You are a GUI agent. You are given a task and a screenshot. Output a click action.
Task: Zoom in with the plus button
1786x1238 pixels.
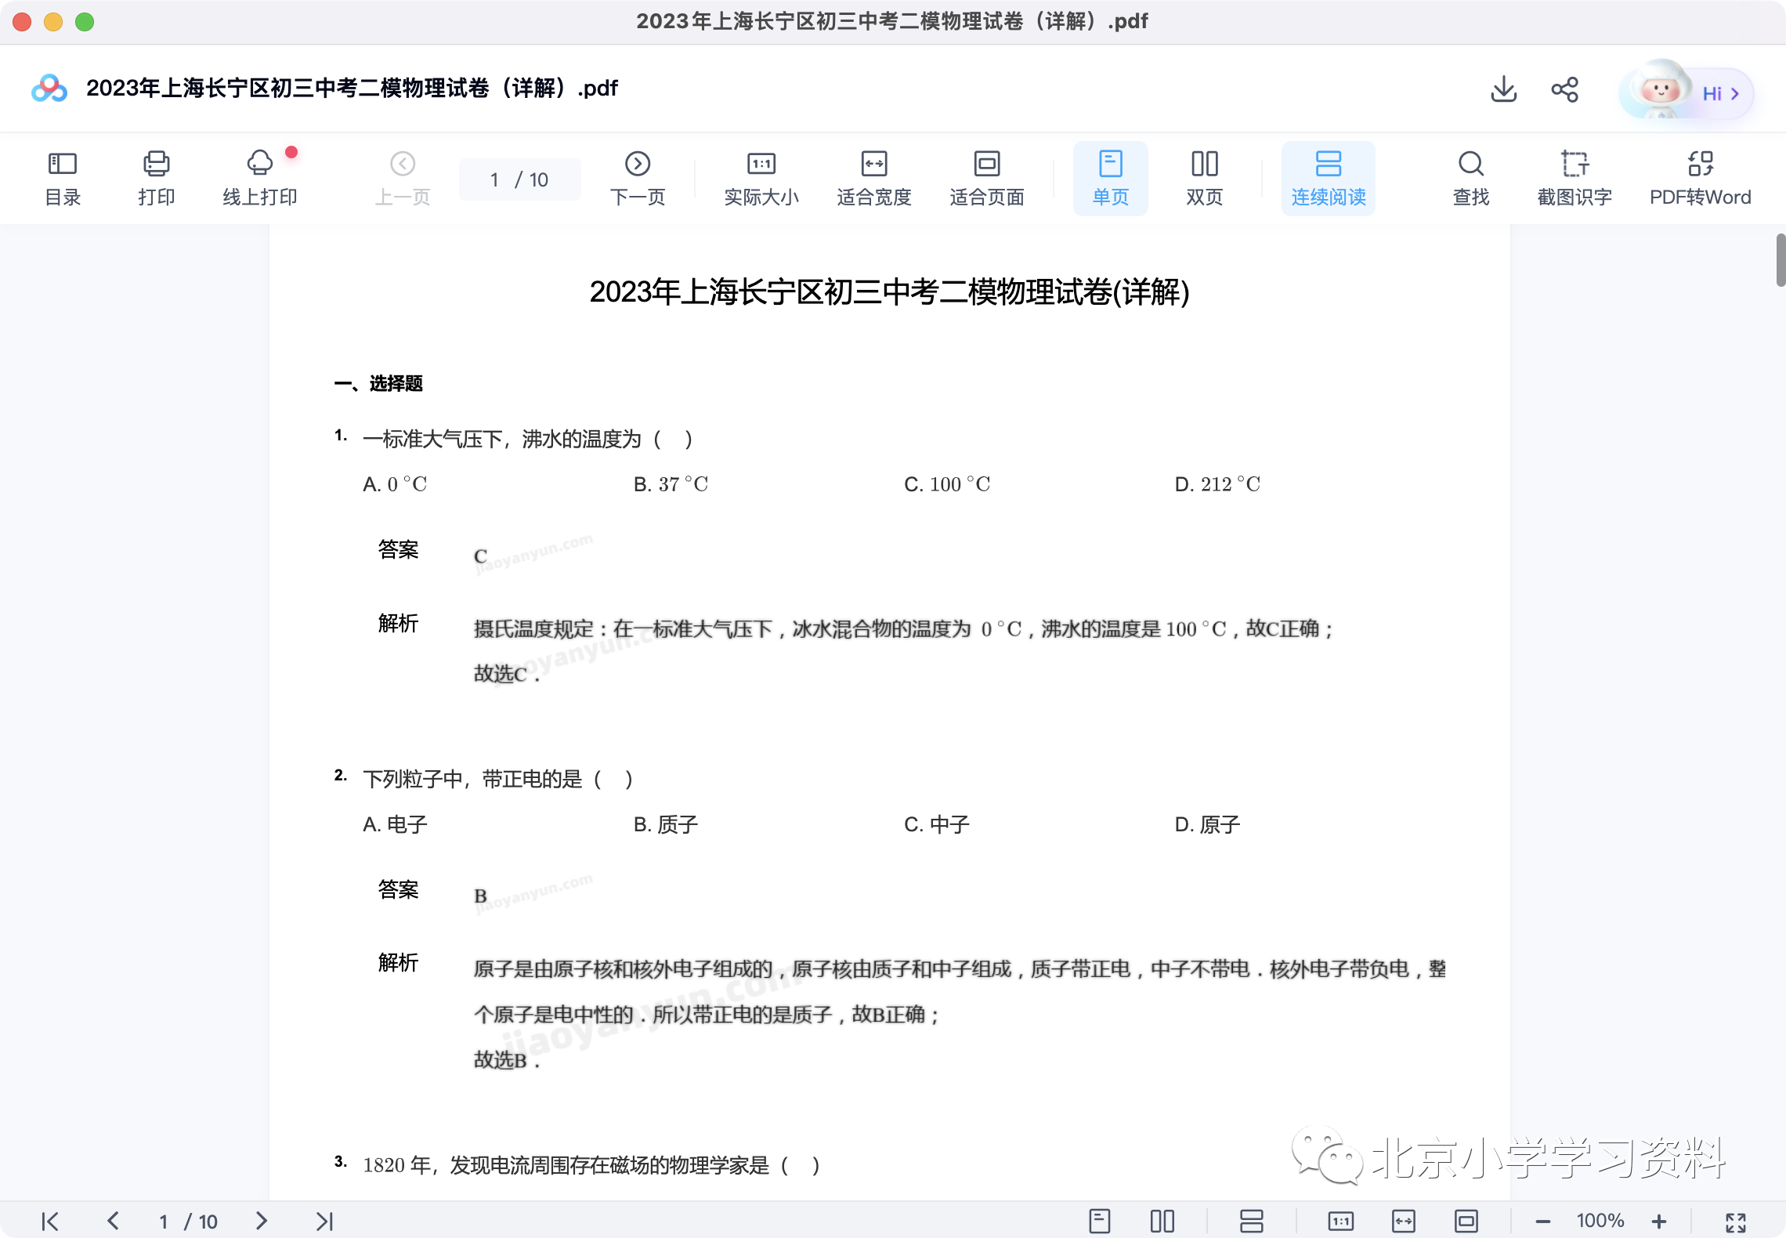tap(1659, 1221)
